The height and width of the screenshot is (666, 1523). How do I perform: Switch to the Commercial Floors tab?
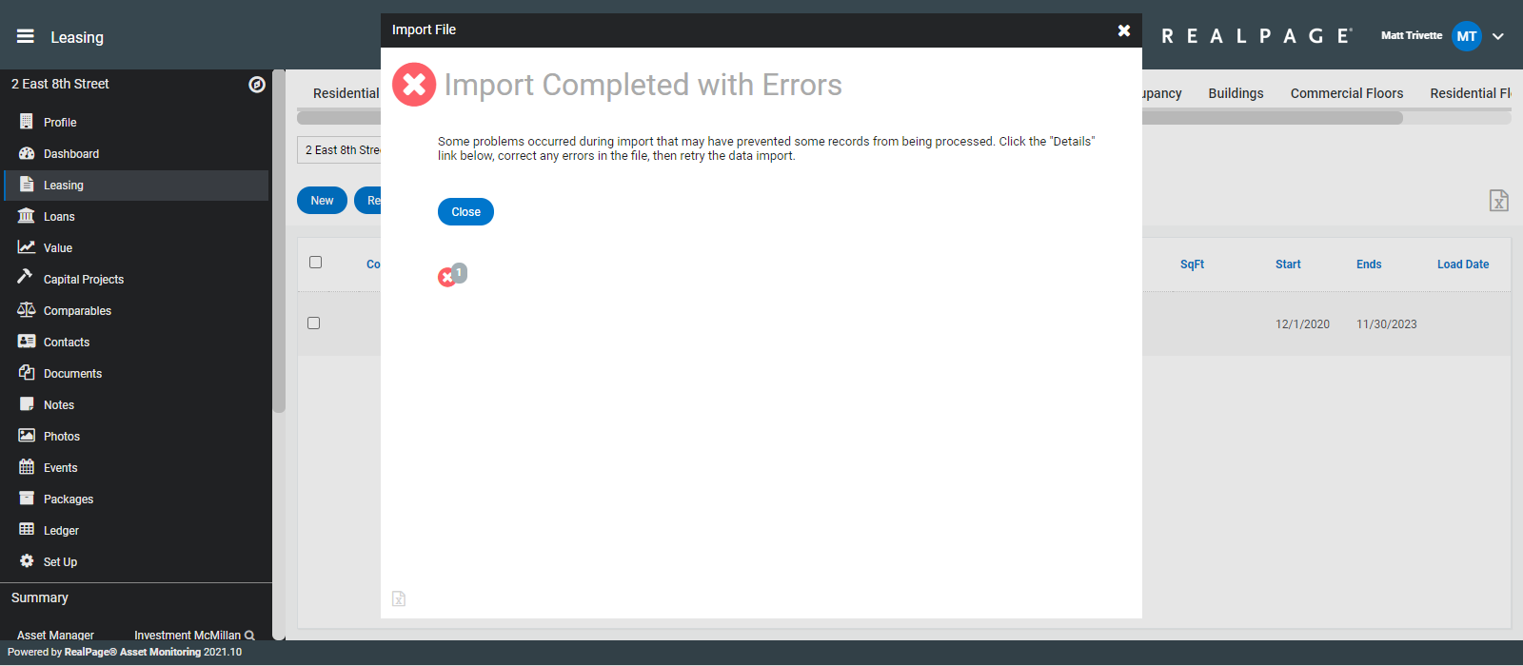click(1347, 93)
